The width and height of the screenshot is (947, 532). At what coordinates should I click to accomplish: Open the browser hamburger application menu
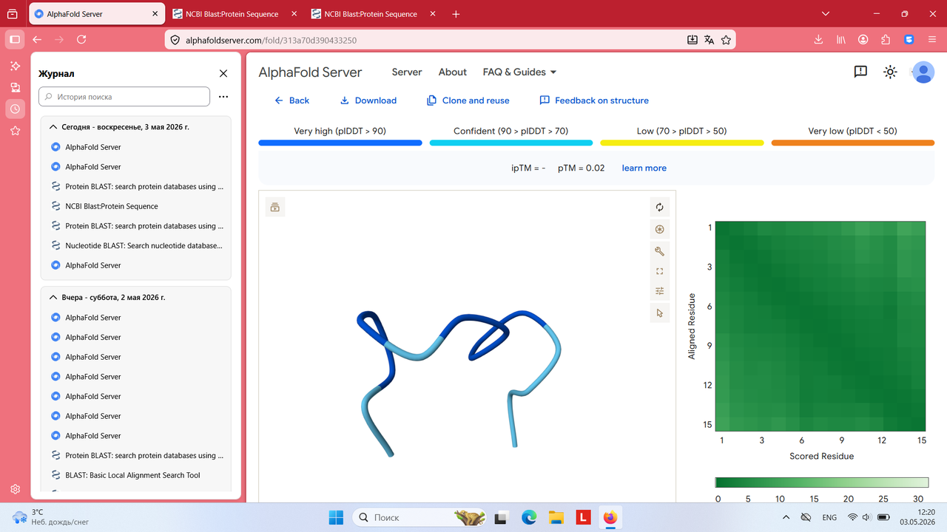pos(931,40)
